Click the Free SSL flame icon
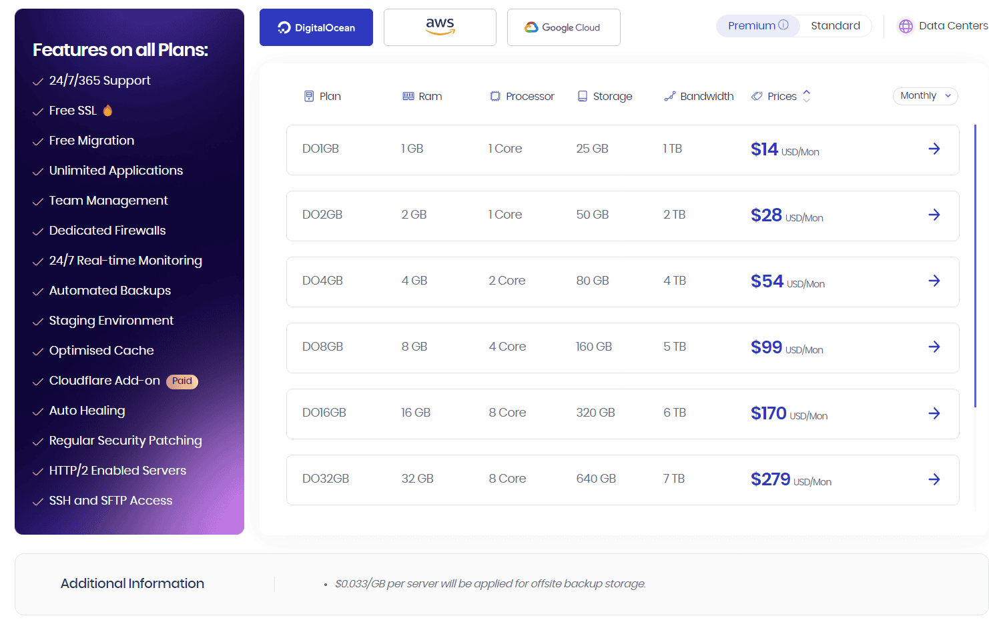Viewport: 989px width, 622px height. tap(107, 111)
